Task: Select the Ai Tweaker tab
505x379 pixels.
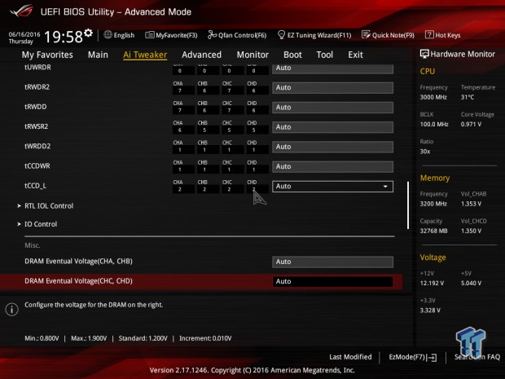Action: [x=145, y=55]
